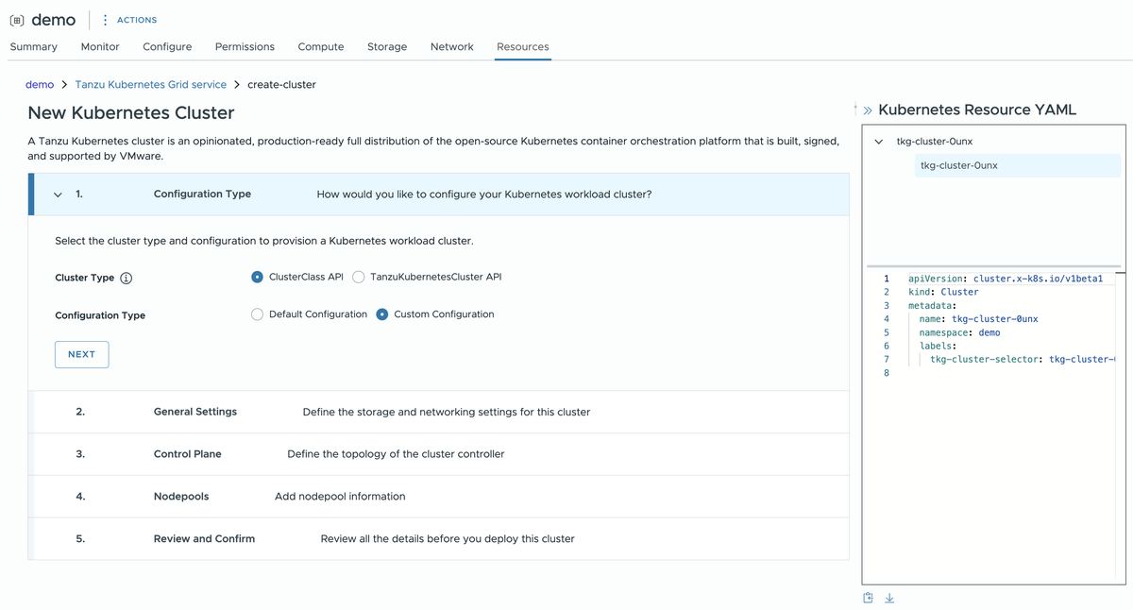Copy the YAML to clipboard

(867, 597)
